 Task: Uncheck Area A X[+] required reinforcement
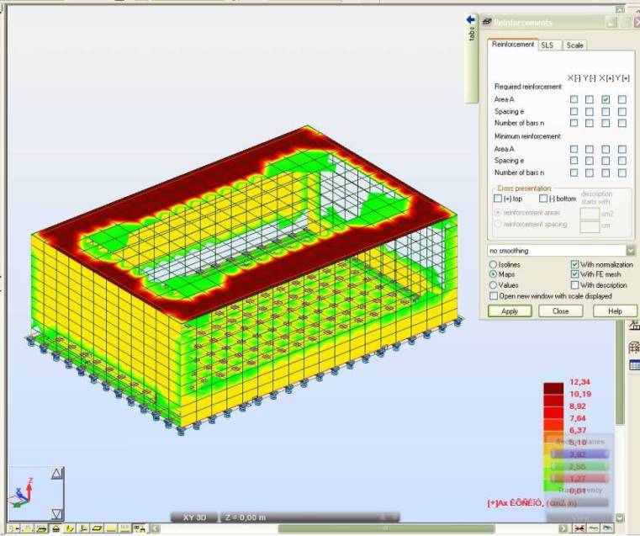click(606, 99)
